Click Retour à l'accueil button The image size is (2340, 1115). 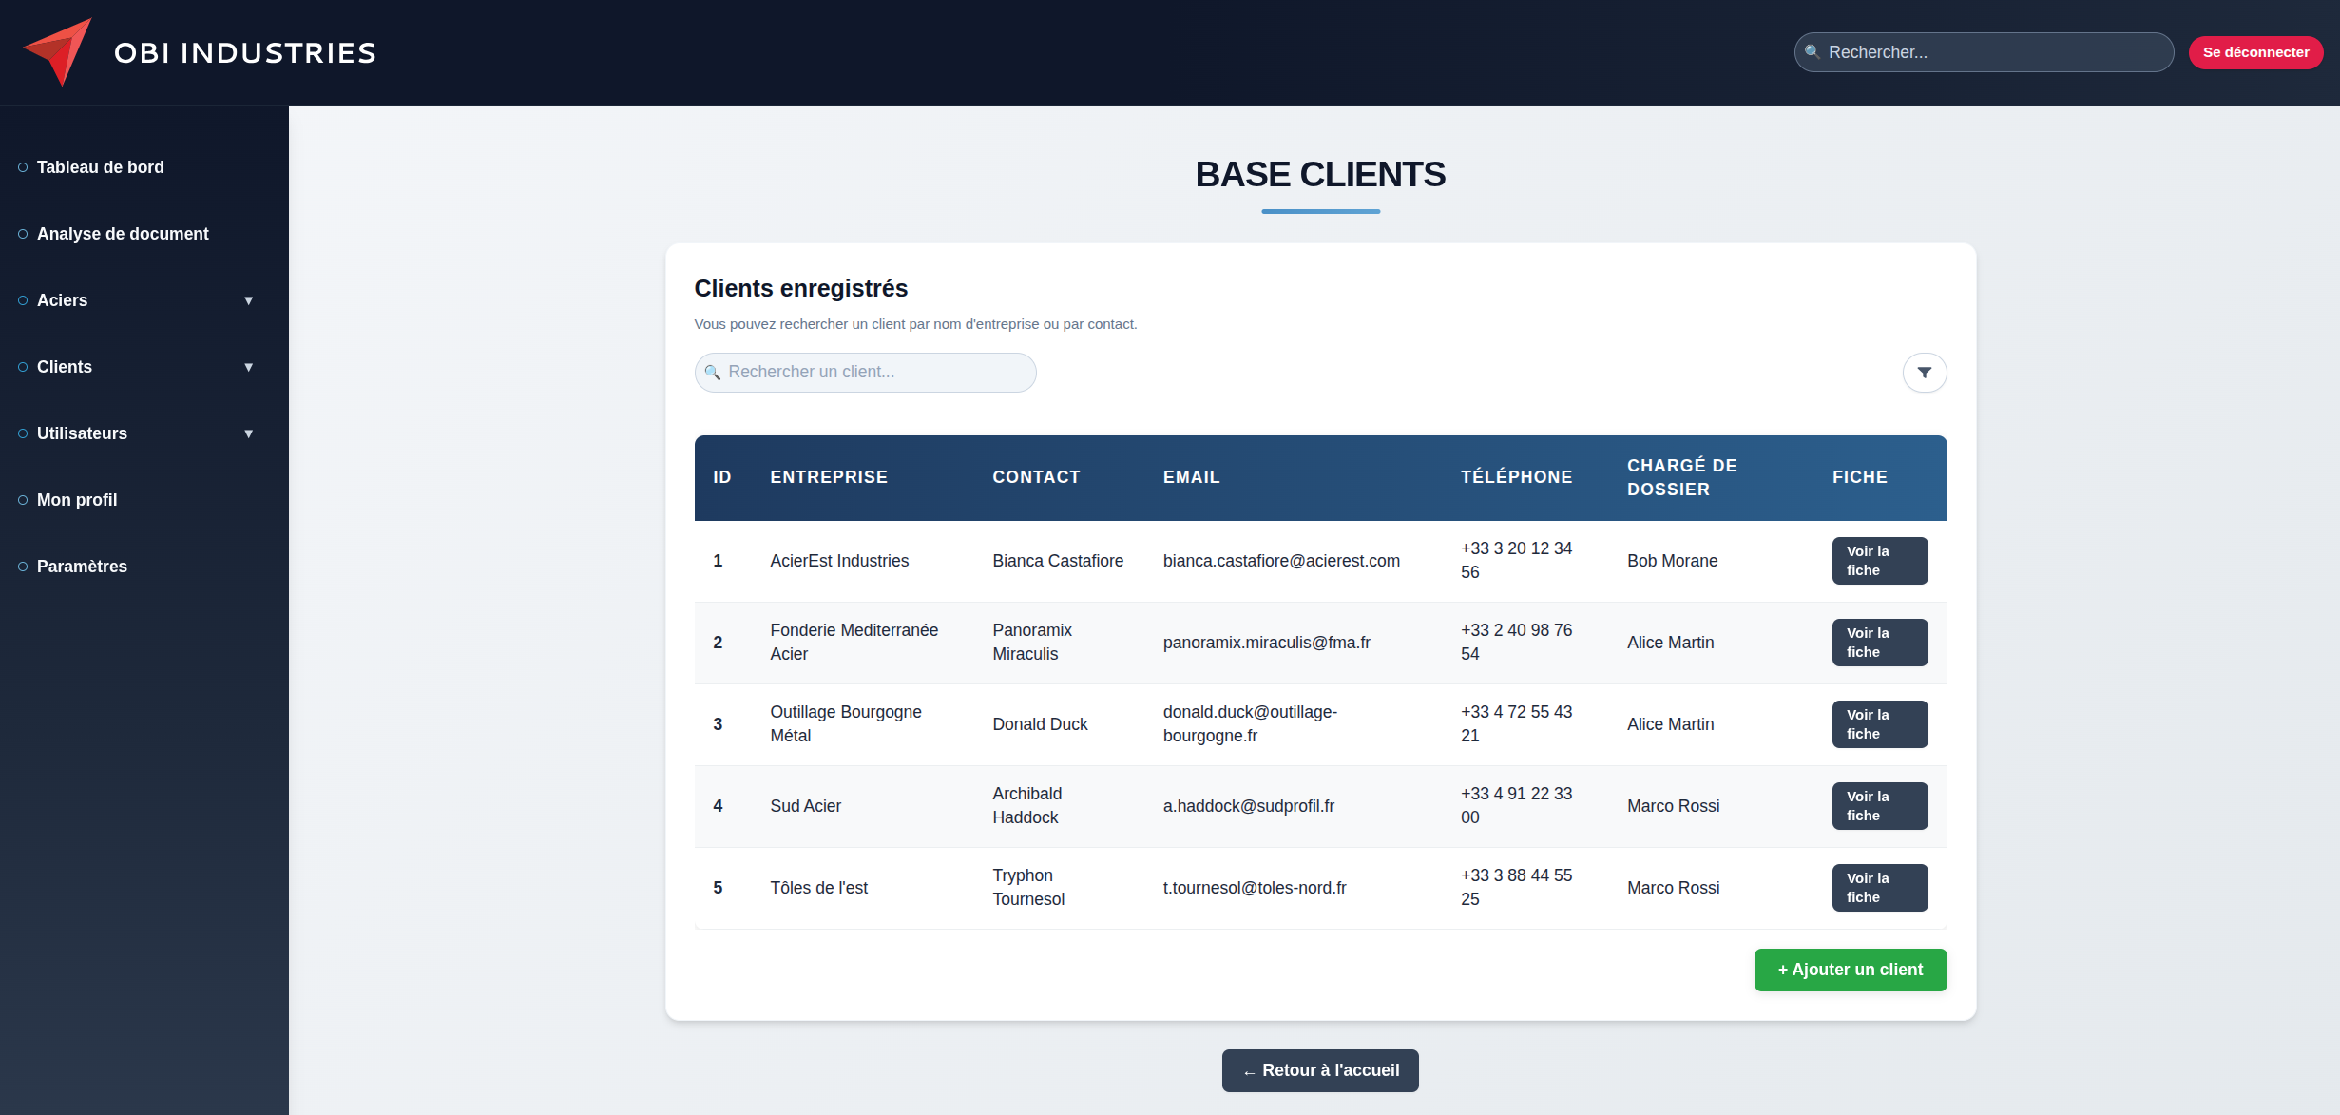point(1319,1070)
